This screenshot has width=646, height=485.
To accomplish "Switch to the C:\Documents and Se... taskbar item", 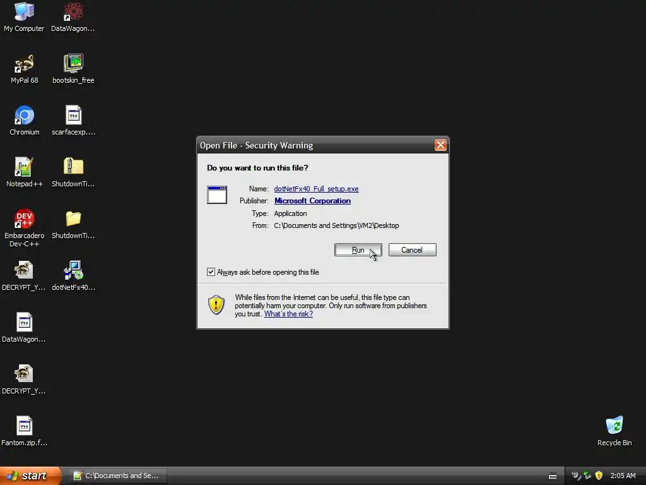I will (x=117, y=476).
